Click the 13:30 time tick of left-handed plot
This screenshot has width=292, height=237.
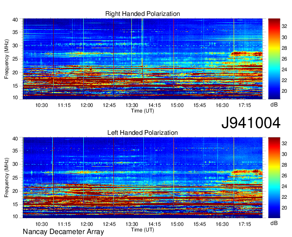(132, 224)
